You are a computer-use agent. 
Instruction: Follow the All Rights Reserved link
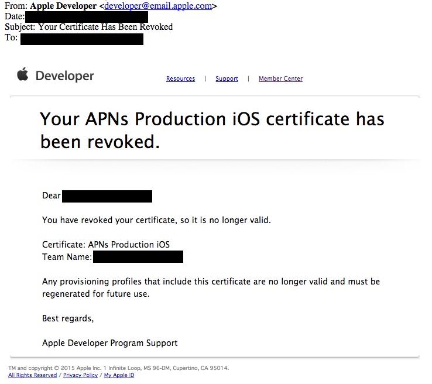(x=32, y=375)
